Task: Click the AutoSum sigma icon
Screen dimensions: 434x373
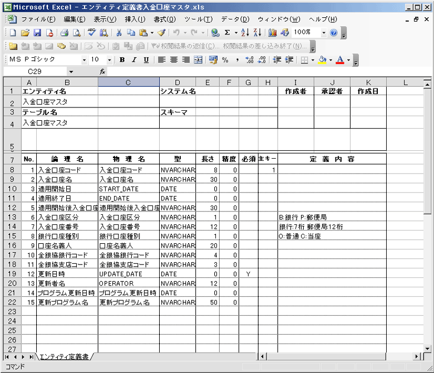Action: 227,33
